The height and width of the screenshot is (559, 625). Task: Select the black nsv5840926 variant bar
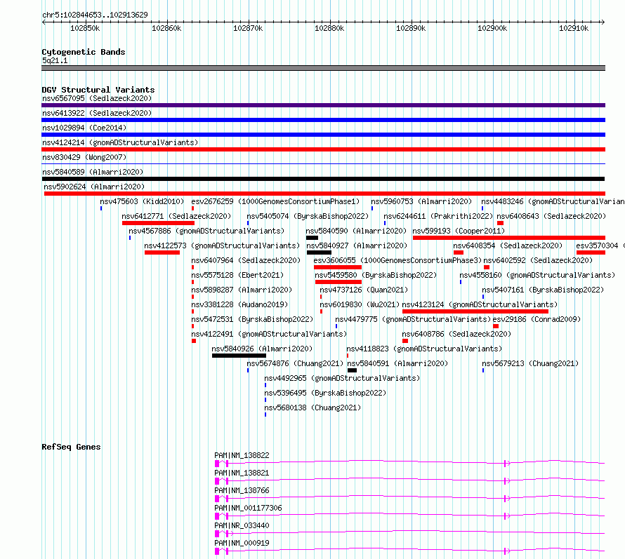click(x=239, y=356)
